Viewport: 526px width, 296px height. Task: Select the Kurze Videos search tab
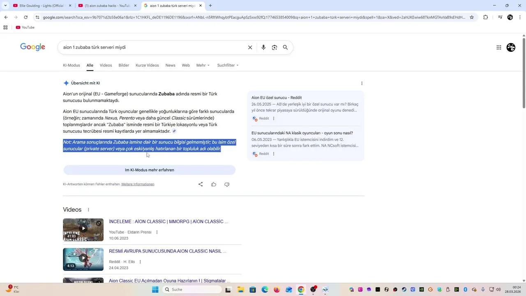(x=147, y=65)
